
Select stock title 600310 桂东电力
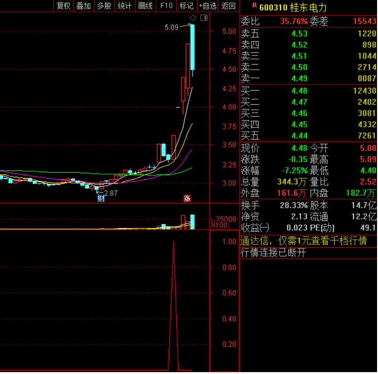click(293, 8)
